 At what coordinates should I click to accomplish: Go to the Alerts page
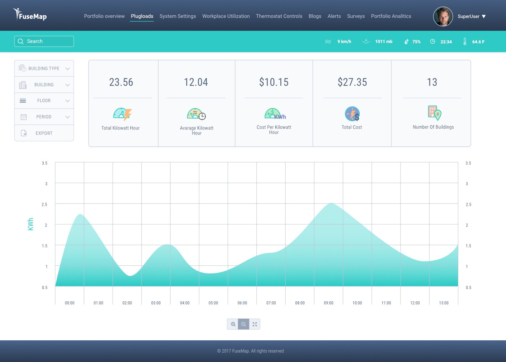coord(334,16)
